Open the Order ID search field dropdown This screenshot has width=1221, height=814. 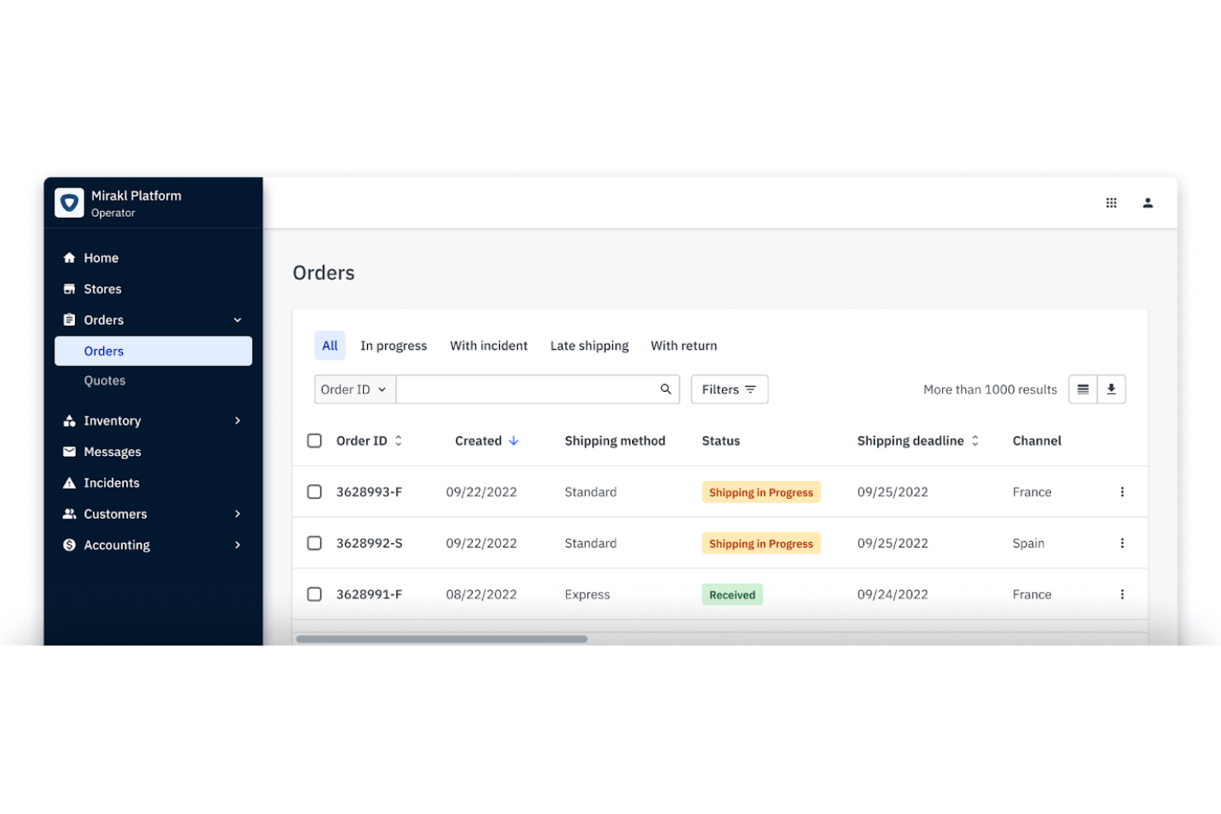coord(354,388)
